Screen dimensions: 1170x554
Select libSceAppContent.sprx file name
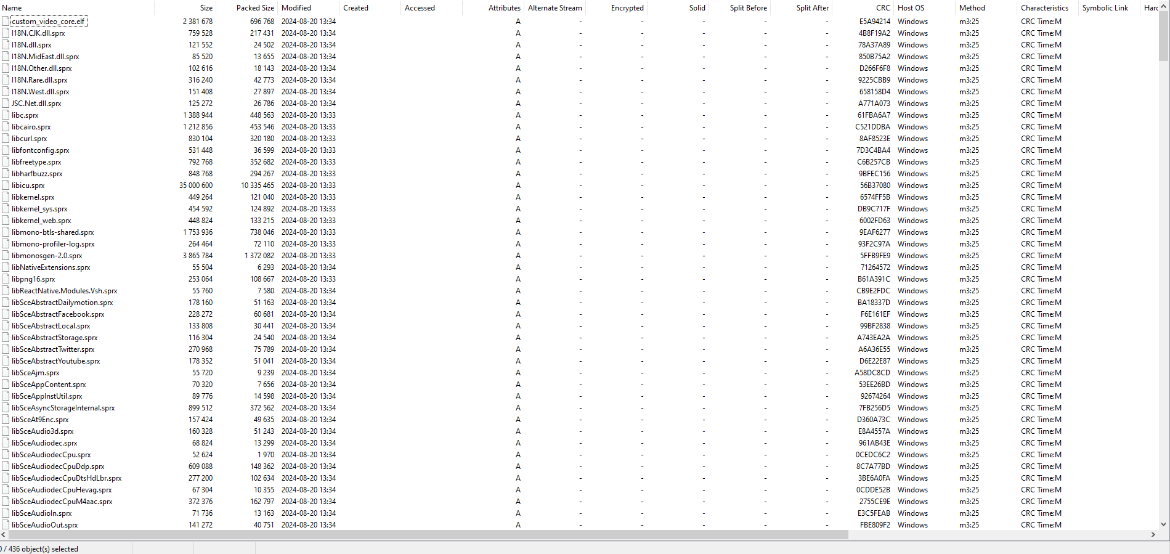49,385
